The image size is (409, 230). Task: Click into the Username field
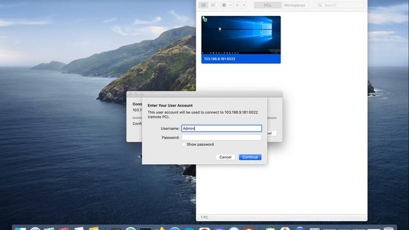tap(222, 128)
